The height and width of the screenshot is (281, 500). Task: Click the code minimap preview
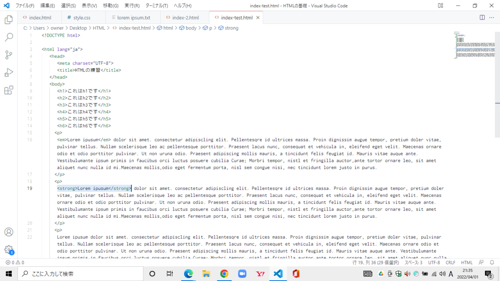pyautogui.click(x=475, y=45)
